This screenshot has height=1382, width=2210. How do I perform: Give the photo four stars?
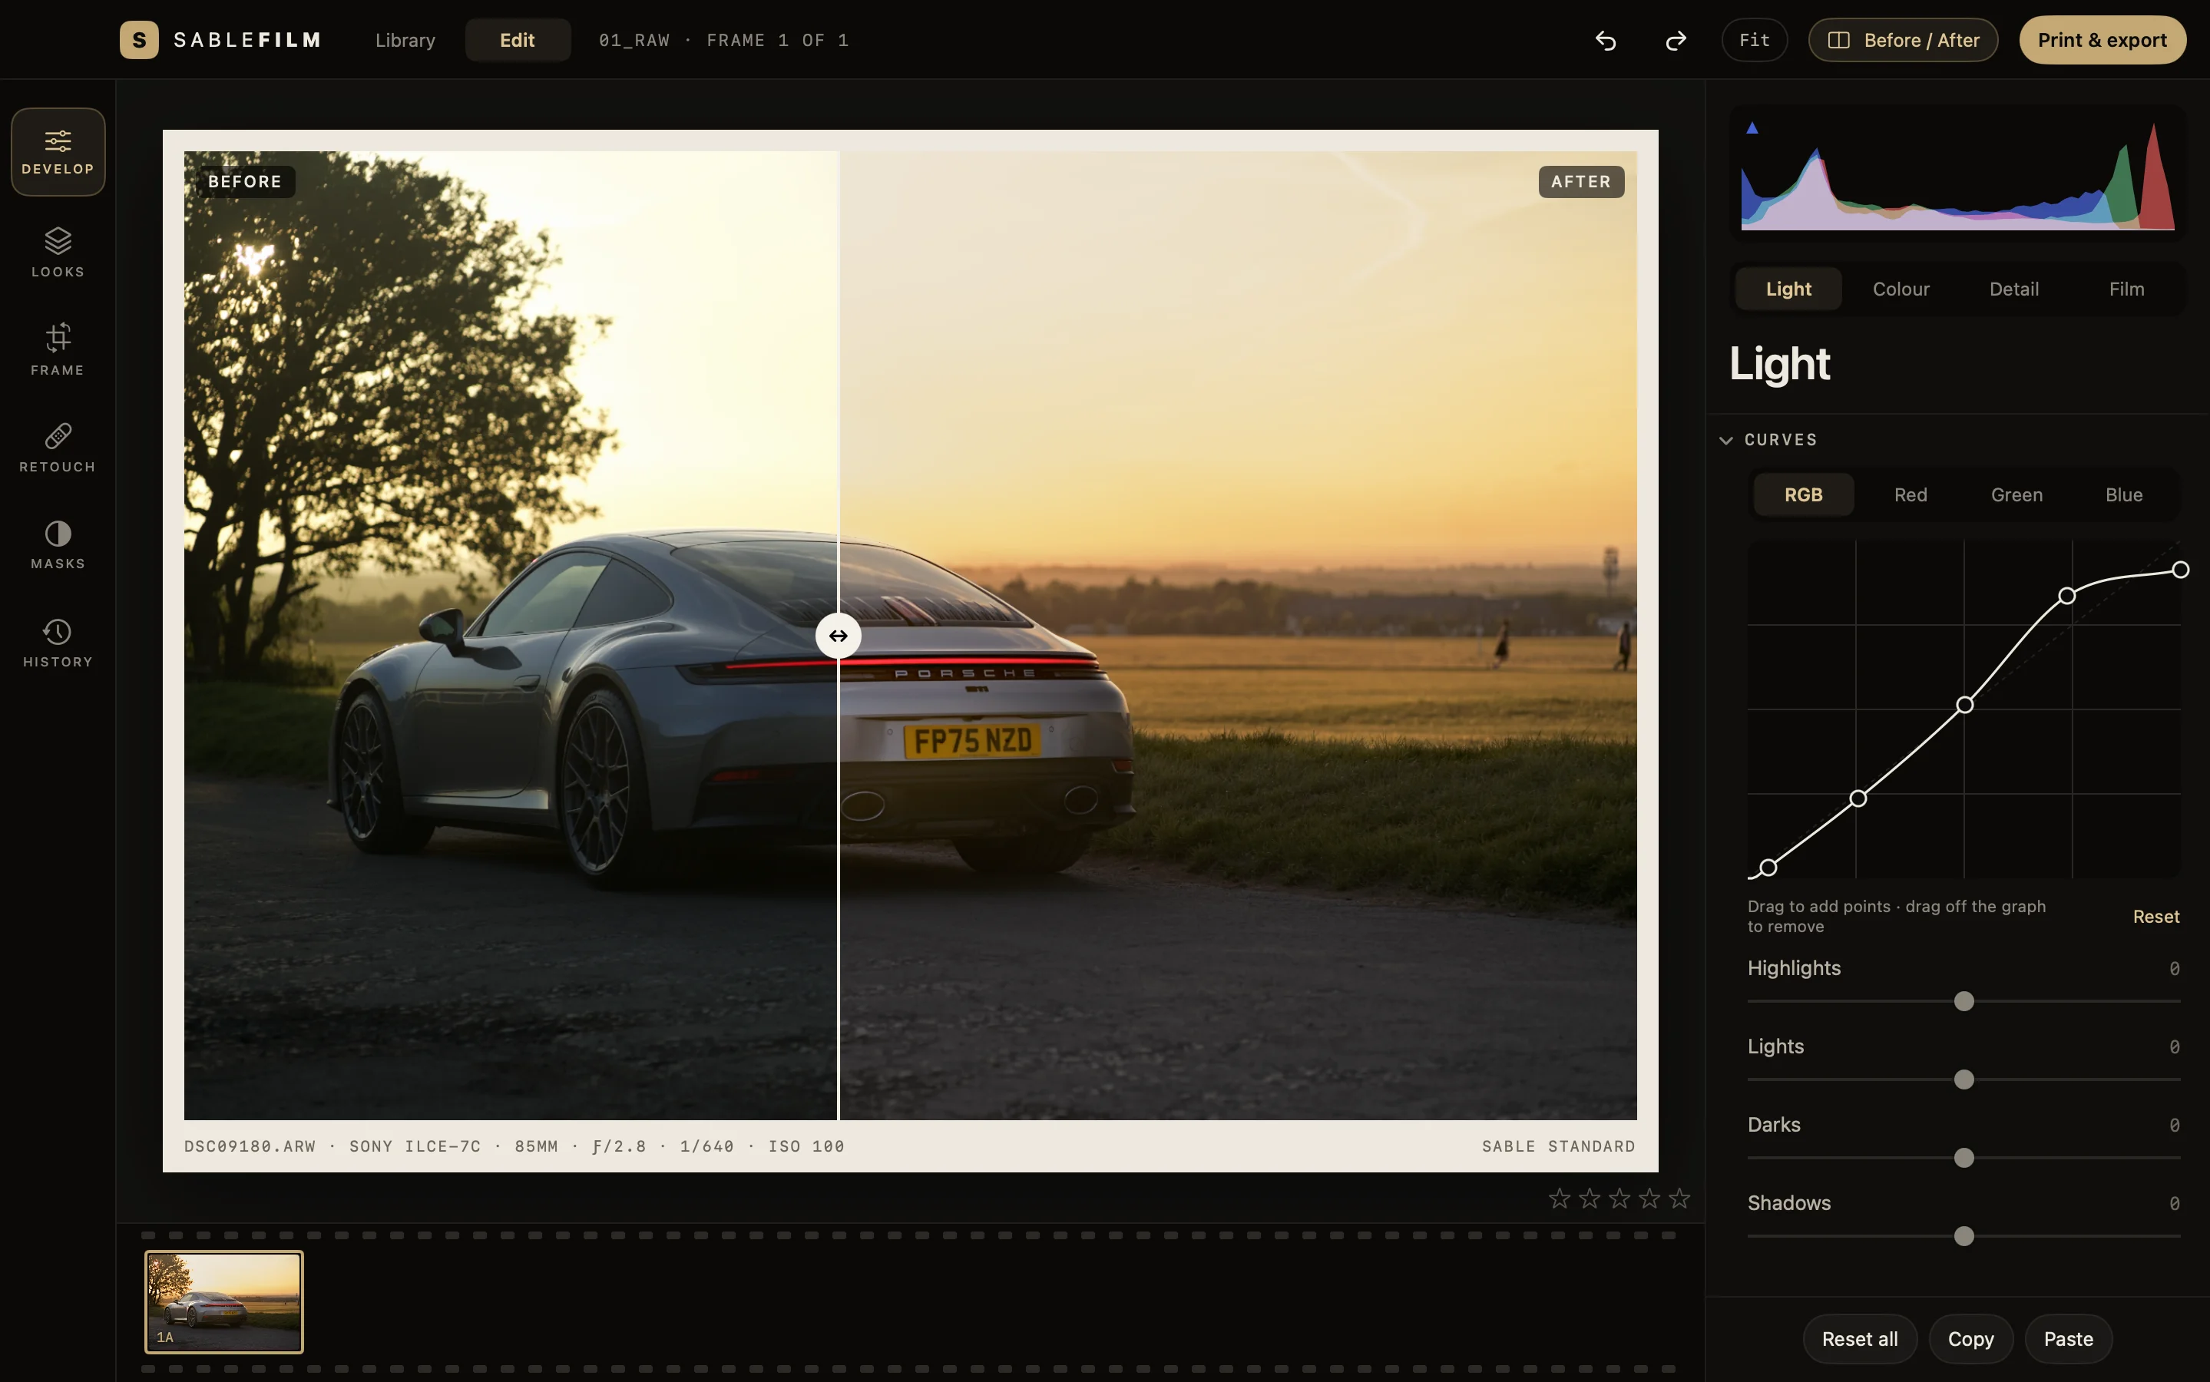pyautogui.click(x=1649, y=1198)
